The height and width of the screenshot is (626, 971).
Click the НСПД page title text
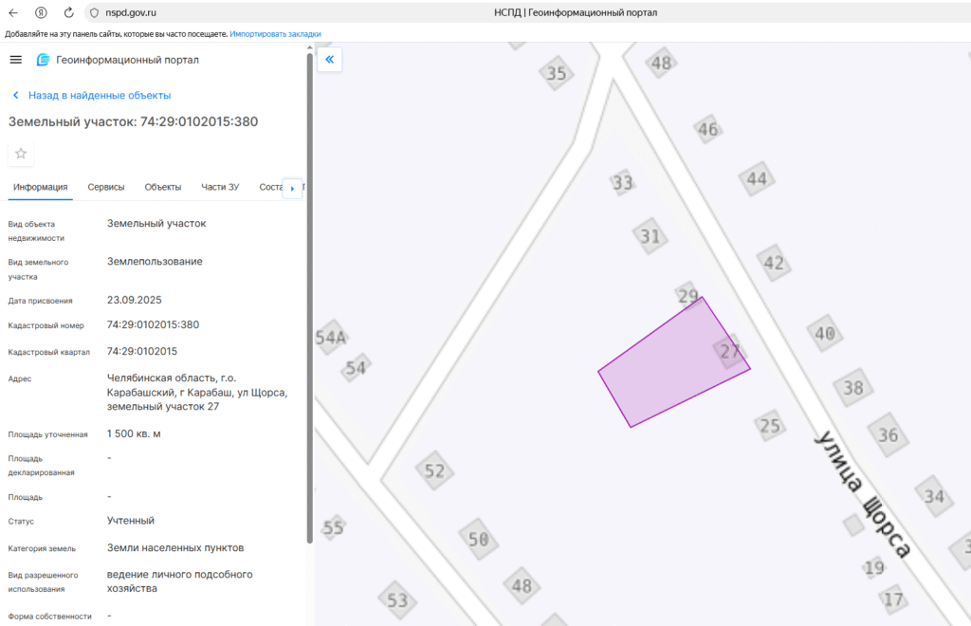[576, 12]
